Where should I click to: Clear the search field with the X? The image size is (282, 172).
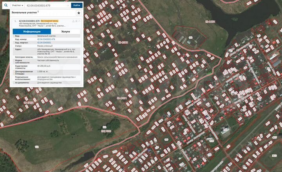click(x=68, y=5)
